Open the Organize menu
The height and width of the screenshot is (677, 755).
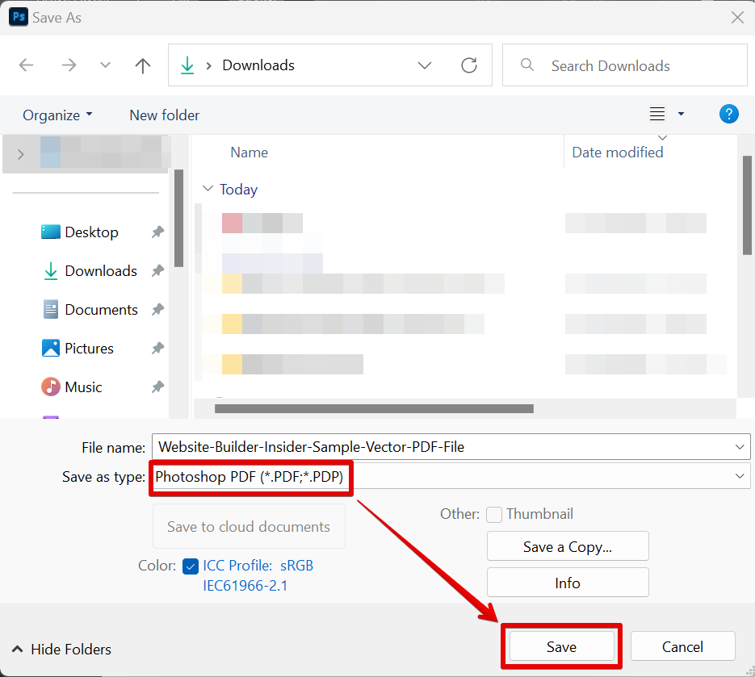coord(57,115)
